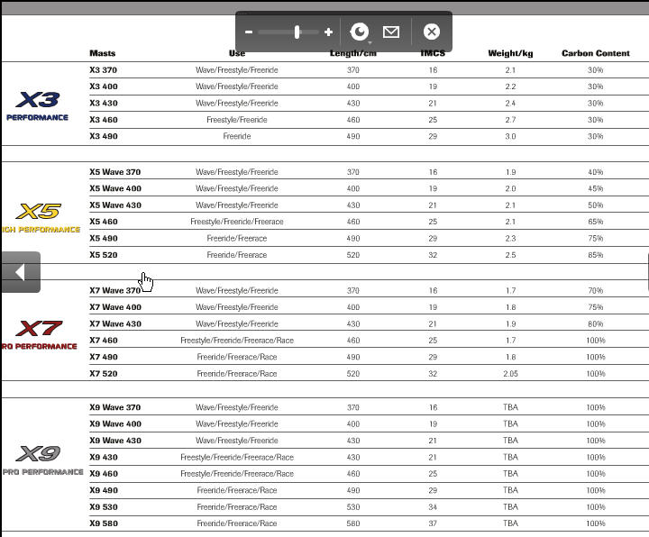This screenshot has height=537, width=649.
Task: Close the floating viewer toolbar
Action: 432,32
